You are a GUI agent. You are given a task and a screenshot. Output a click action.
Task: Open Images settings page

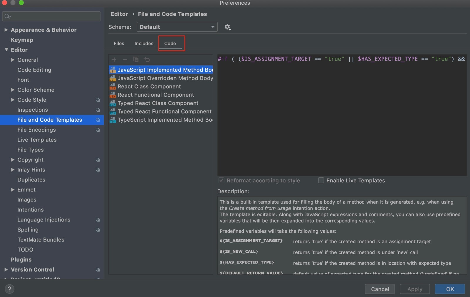(x=27, y=200)
